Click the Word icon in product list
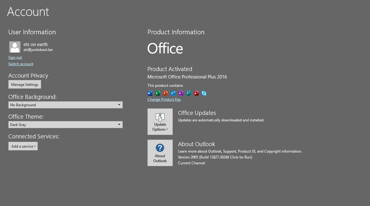This screenshot has width=370, height=206. 150,93
